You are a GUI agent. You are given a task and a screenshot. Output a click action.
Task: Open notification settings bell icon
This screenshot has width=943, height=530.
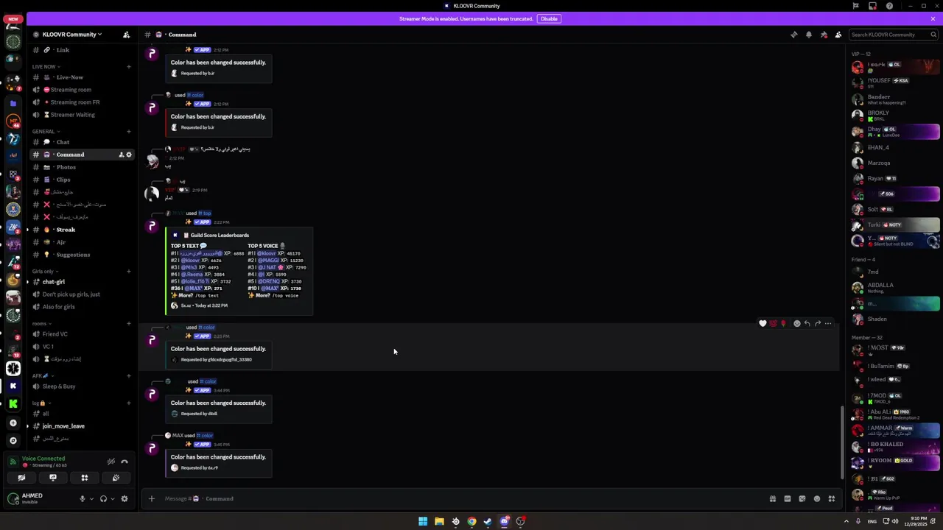(808, 35)
